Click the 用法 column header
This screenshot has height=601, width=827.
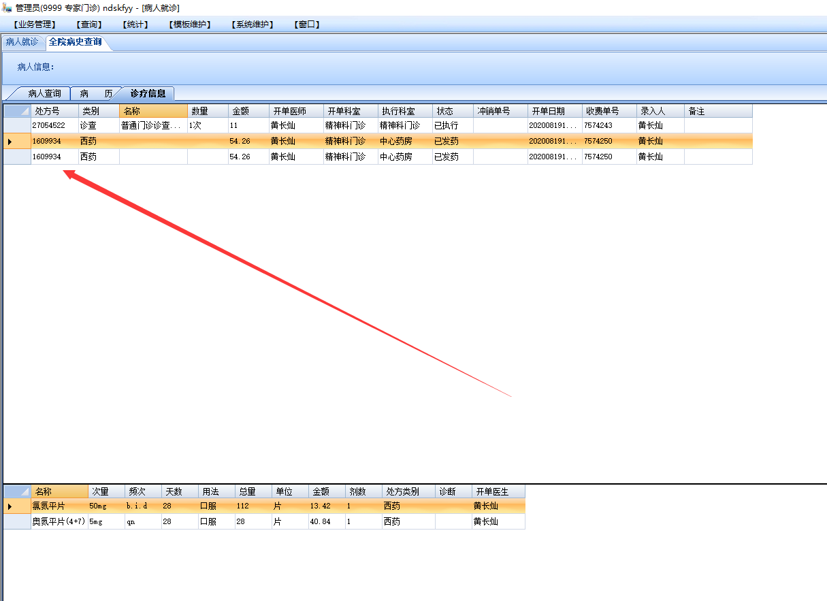click(216, 491)
